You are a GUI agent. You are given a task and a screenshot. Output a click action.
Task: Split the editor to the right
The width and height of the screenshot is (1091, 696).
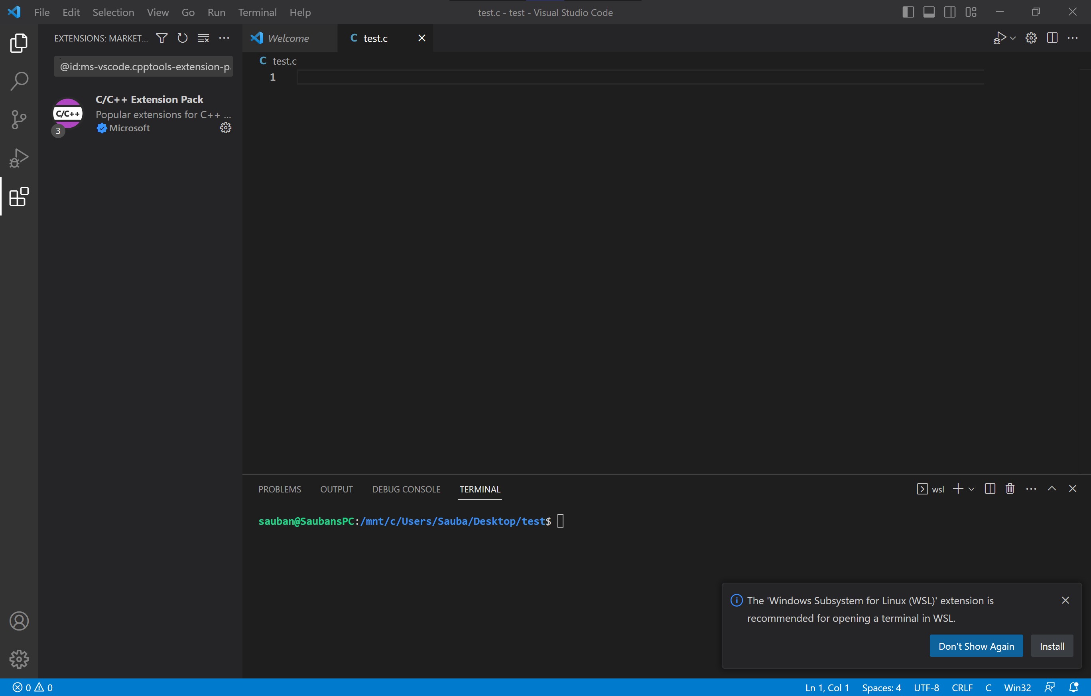pos(1052,38)
